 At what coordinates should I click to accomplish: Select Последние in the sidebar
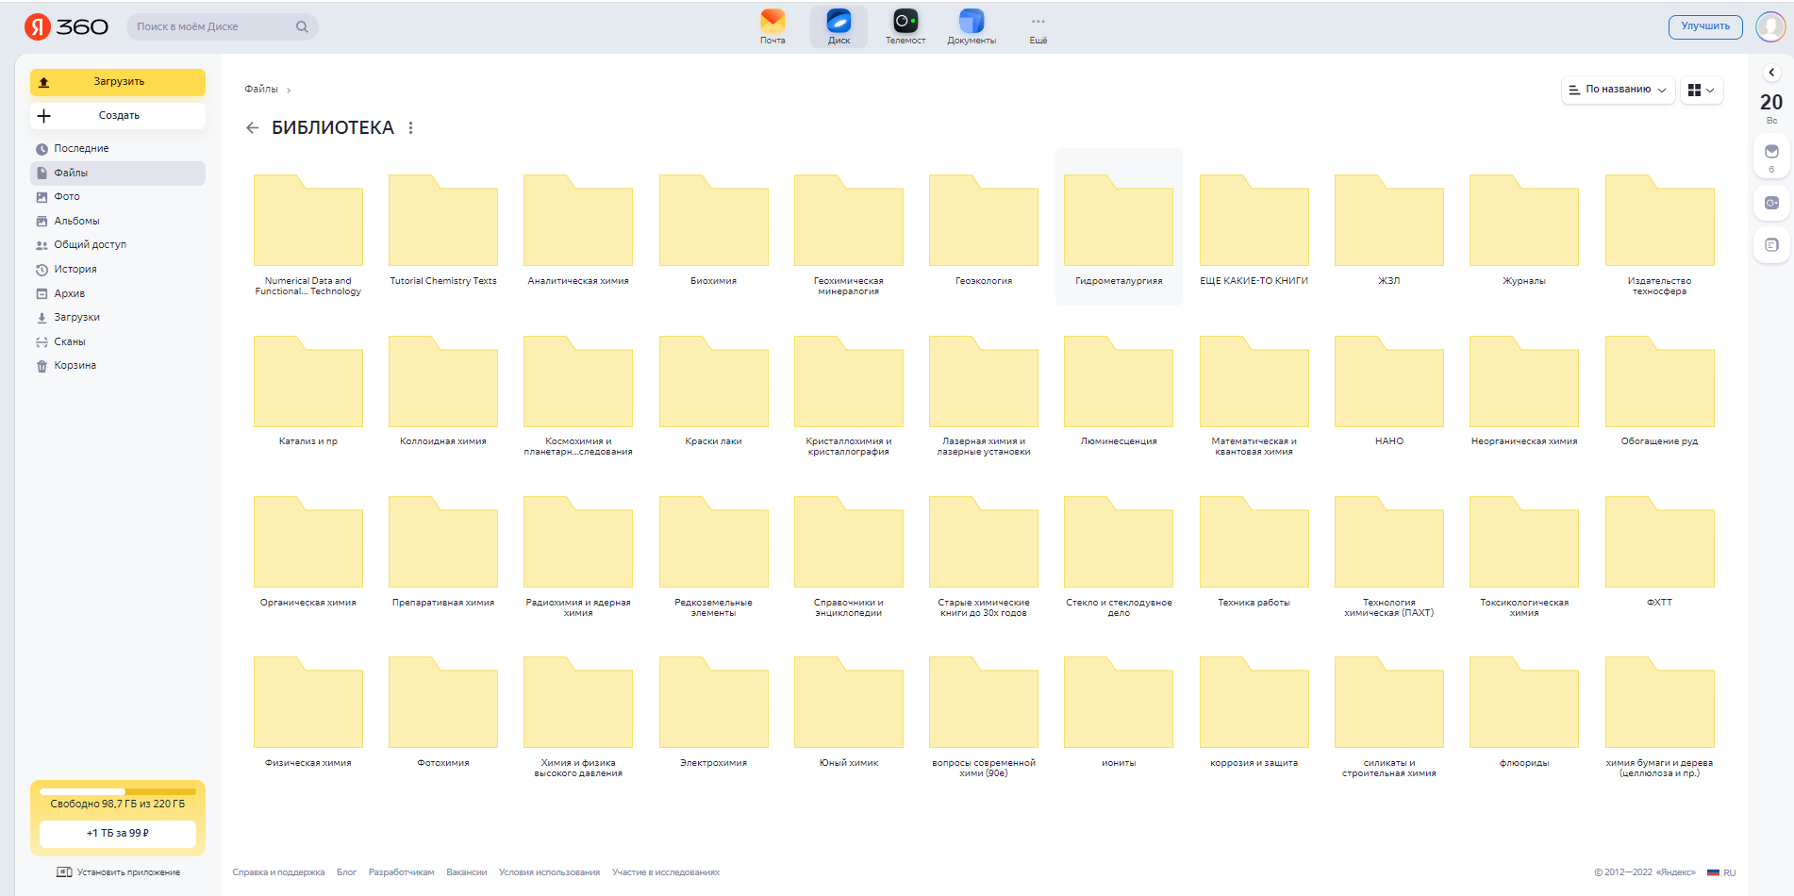[x=118, y=148]
